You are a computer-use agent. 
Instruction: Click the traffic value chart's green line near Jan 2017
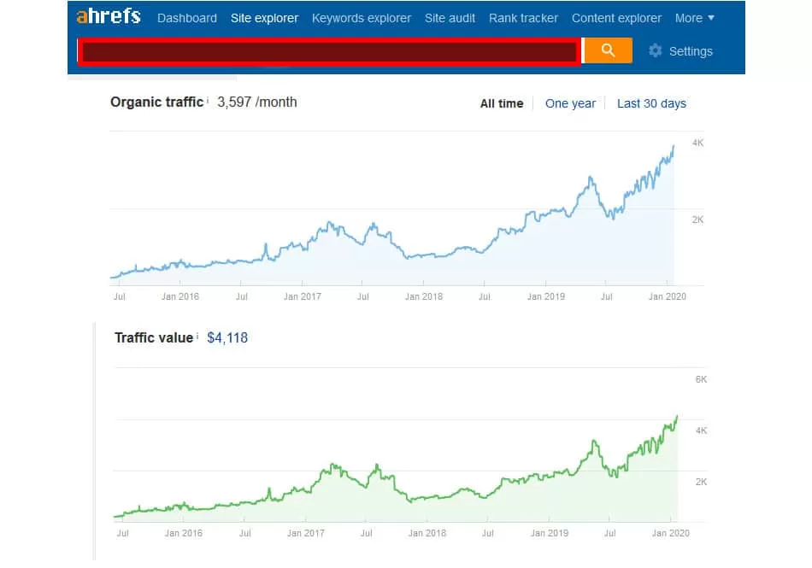(305, 490)
